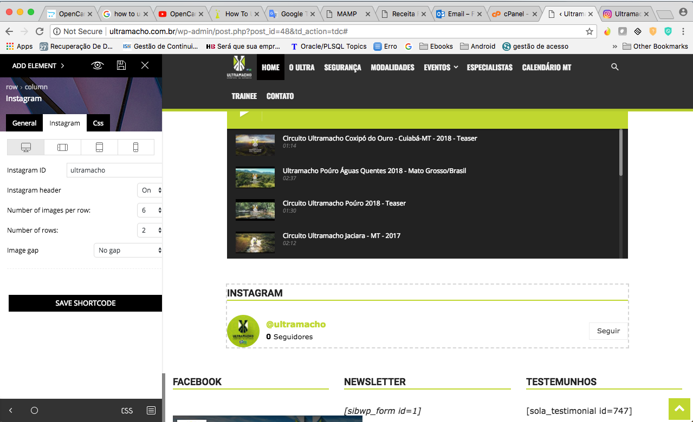Bookmark page with star icon
Viewport: 693px width, 422px height.
point(590,31)
